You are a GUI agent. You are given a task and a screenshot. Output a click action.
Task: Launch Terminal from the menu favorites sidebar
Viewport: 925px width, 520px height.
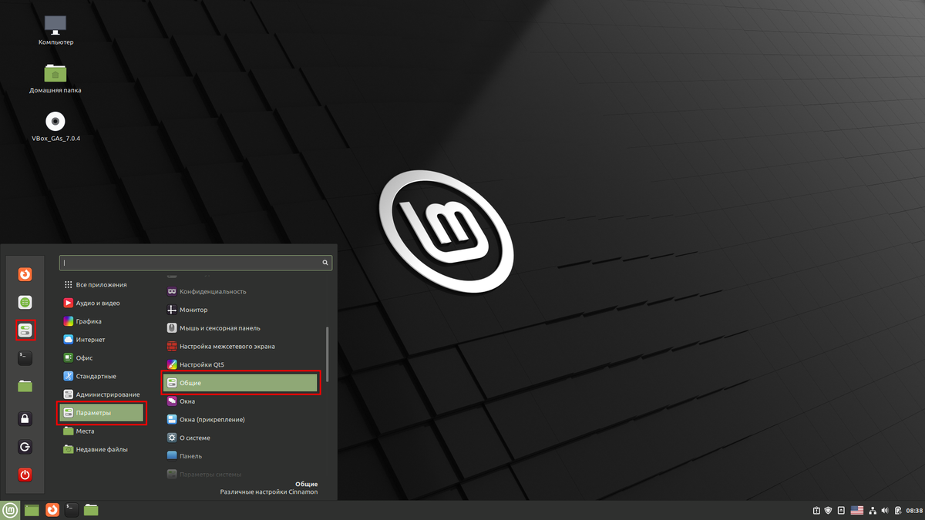tap(25, 357)
